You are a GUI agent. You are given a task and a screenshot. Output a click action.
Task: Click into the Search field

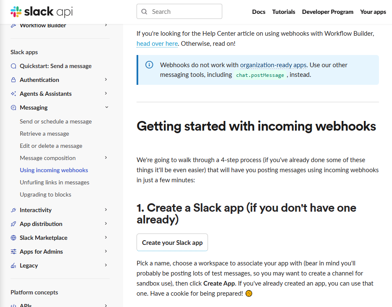pyautogui.click(x=179, y=11)
